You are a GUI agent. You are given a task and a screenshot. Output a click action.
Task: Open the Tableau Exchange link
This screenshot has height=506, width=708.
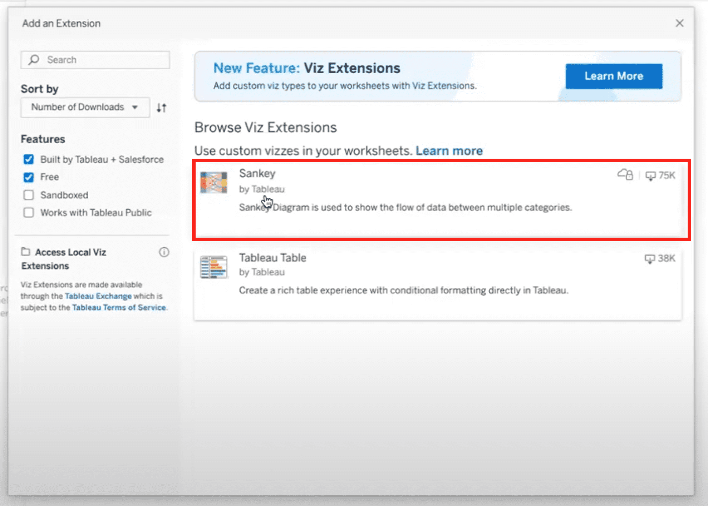click(x=97, y=296)
